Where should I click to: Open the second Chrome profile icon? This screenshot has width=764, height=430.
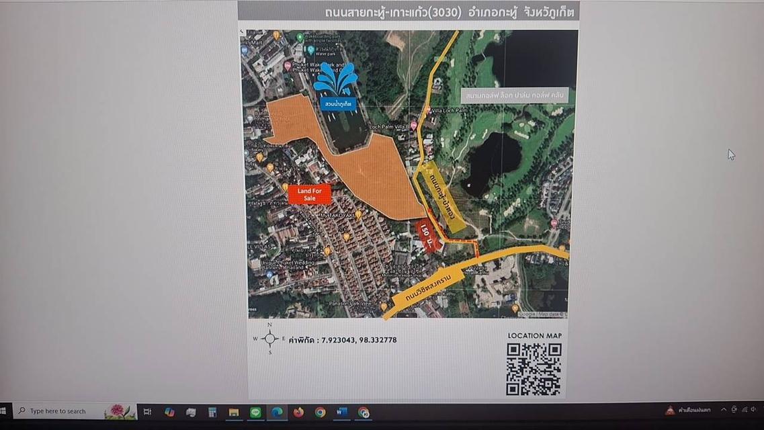363,413
